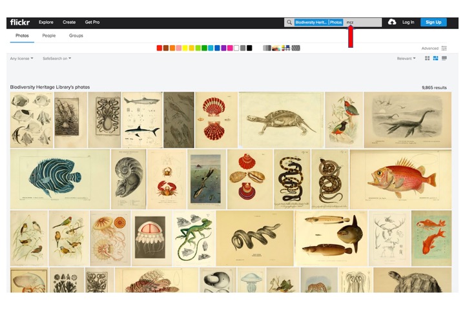This screenshot has height=310, width=465.
Task: Filter by blue color swatch
Action: (x=217, y=48)
